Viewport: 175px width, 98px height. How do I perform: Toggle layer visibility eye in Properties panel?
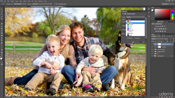(x=141, y=42)
